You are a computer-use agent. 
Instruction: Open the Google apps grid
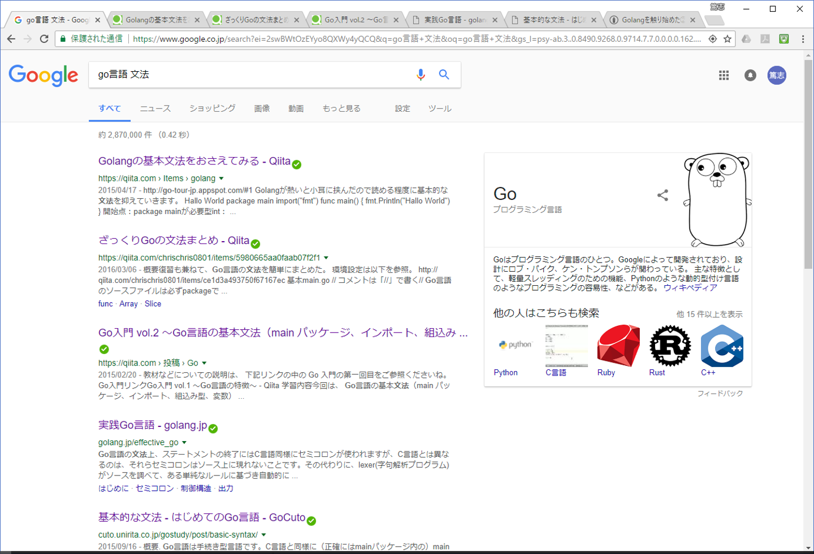(724, 75)
